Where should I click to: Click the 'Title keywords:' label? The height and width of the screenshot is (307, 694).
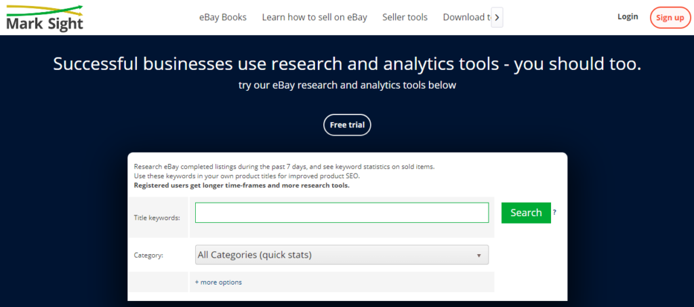coord(157,218)
